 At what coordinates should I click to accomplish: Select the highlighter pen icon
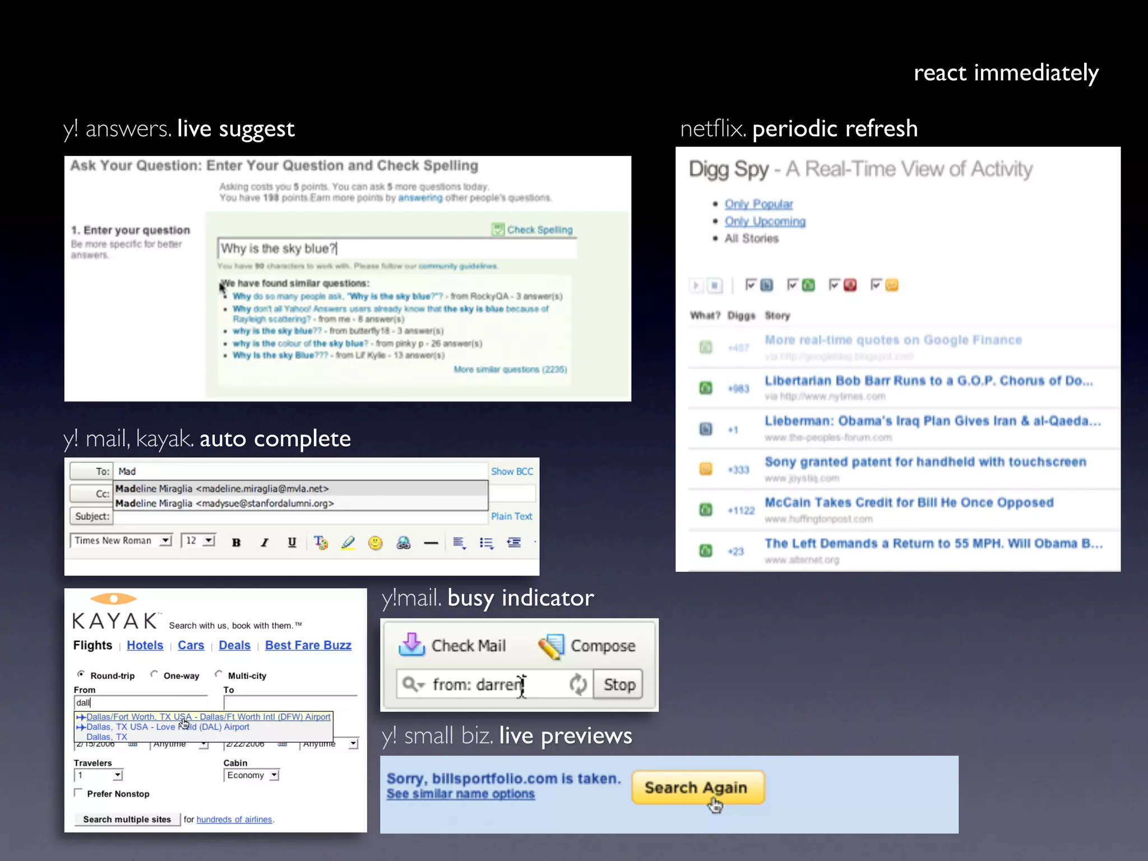coord(348,542)
